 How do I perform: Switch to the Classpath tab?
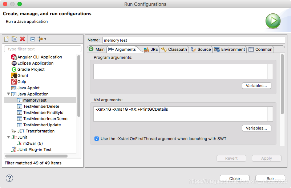click(x=174, y=49)
